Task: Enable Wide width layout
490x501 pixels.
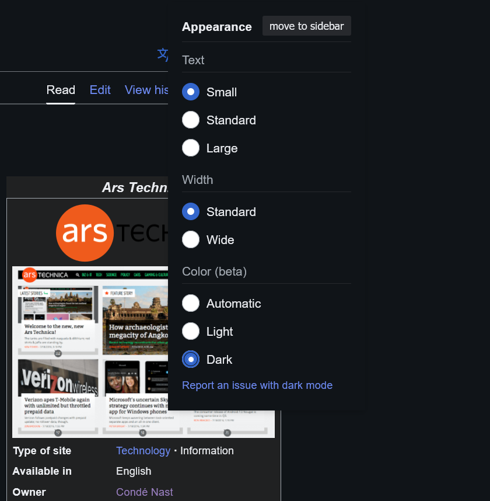Action: coord(191,239)
